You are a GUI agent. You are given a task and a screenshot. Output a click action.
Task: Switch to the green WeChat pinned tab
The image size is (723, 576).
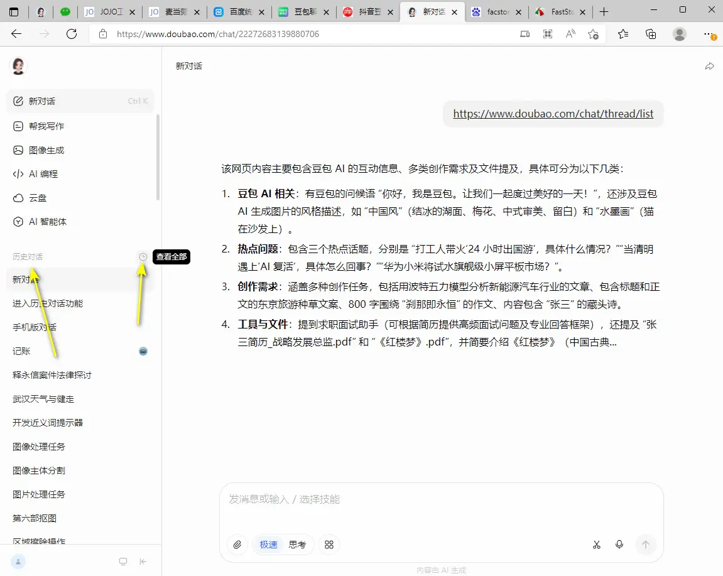(x=65, y=12)
